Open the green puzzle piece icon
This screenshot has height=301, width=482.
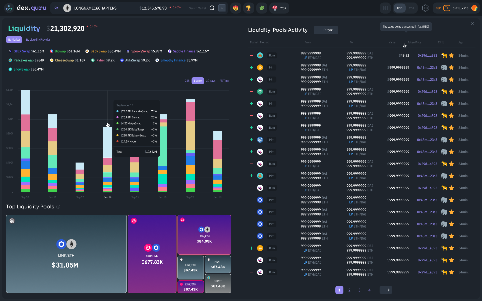click(x=262, y=8)
